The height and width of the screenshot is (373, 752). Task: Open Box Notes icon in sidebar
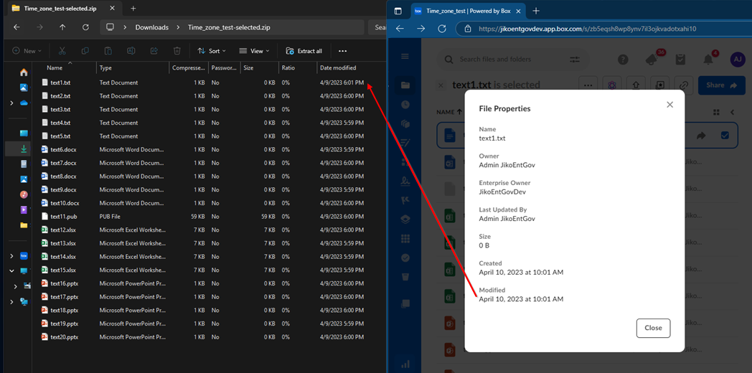[x=405, y=142]
